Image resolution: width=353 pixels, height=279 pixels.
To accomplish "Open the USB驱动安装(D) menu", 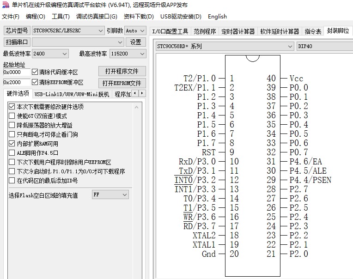I will click(181, 17).
